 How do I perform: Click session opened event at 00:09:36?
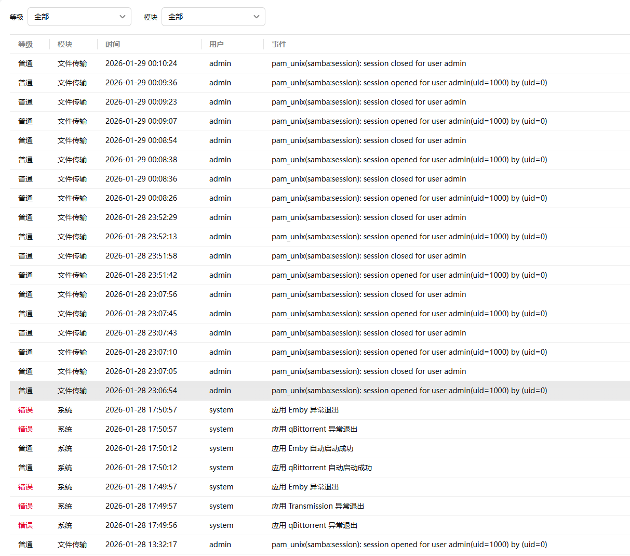tap(409, 83)
